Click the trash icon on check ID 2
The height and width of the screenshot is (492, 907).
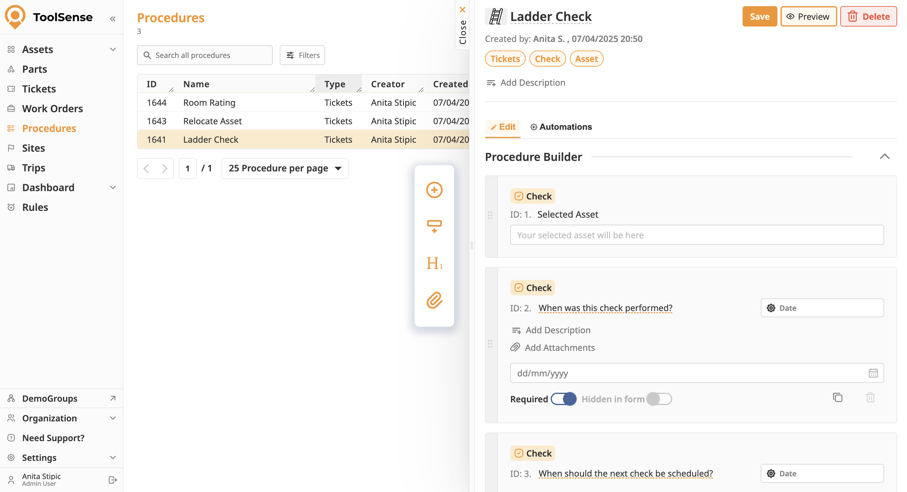870,397
